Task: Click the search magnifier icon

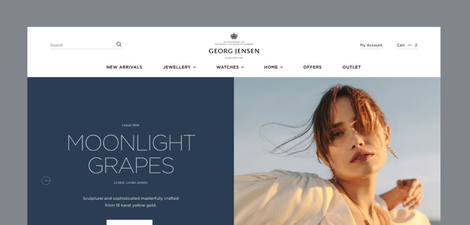Action: pos(119,44)
